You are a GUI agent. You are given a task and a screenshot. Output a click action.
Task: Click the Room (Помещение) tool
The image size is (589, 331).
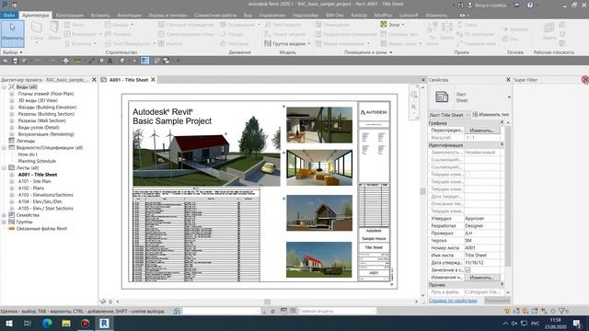(332, 25)
